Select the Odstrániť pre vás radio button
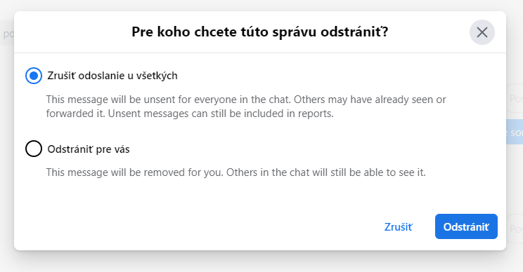The height and width of the screenshot is (272, 523). click(x=34, y=149)
